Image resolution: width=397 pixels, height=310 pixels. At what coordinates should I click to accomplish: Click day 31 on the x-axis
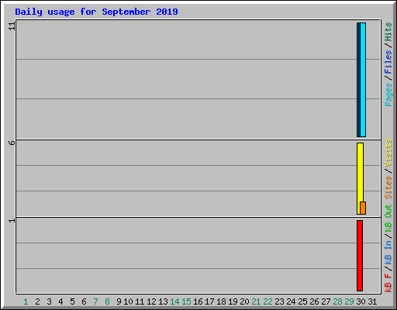pos(372,301)
